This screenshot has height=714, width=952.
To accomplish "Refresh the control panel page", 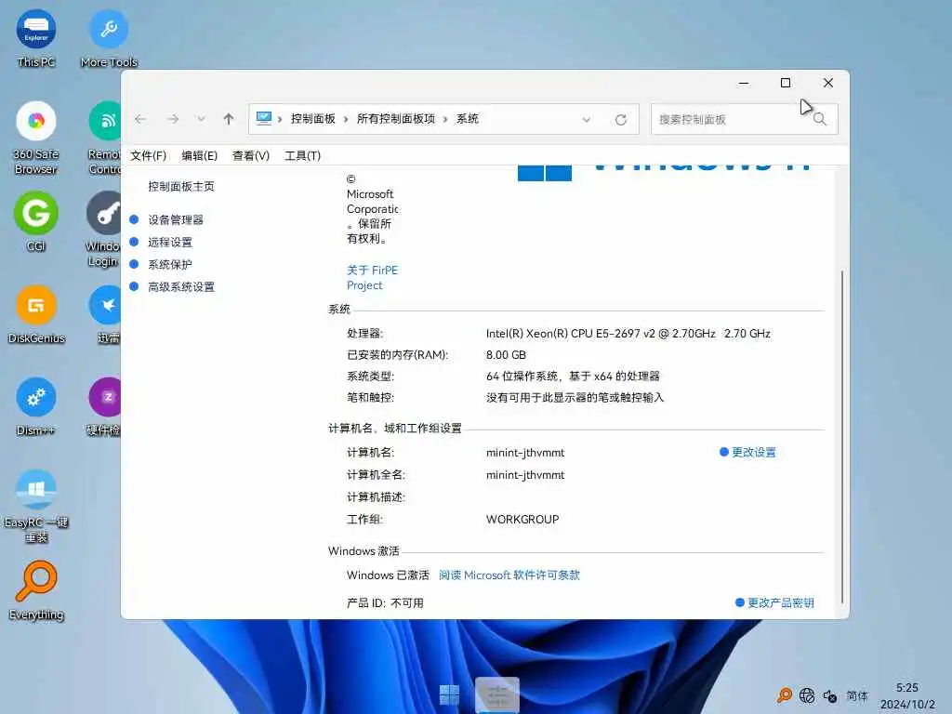I will point(620,120).
